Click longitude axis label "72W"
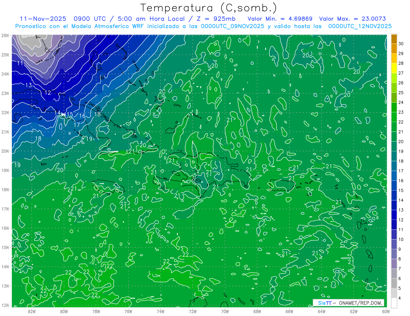410x316 pixels. [193, 311]
